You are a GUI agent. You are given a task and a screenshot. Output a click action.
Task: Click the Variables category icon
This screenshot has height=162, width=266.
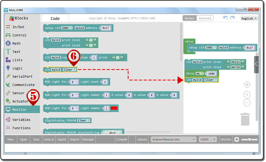(x=8, y=120)
